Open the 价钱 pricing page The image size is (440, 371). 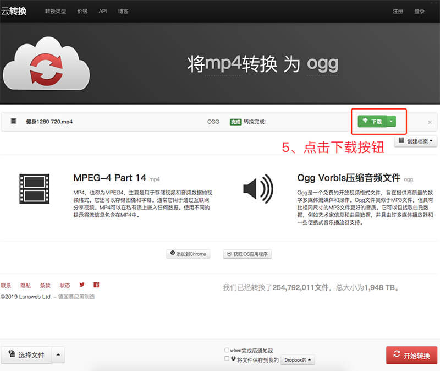tap(82, 11)
